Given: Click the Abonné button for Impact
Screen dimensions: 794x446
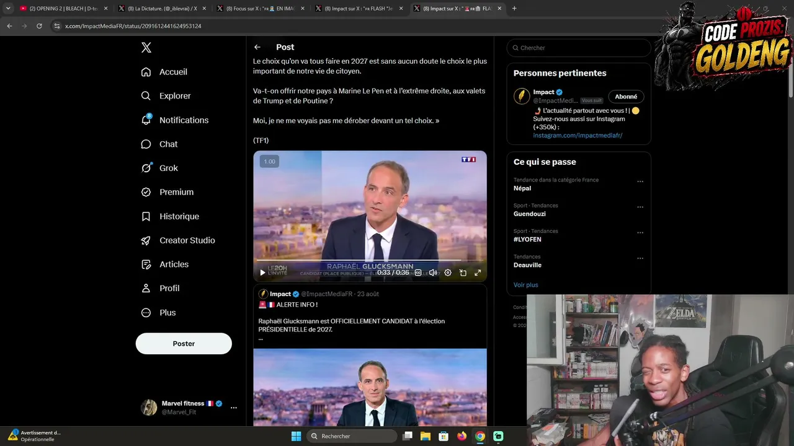Looking at the screenshot, I should (x=626, y=97).
